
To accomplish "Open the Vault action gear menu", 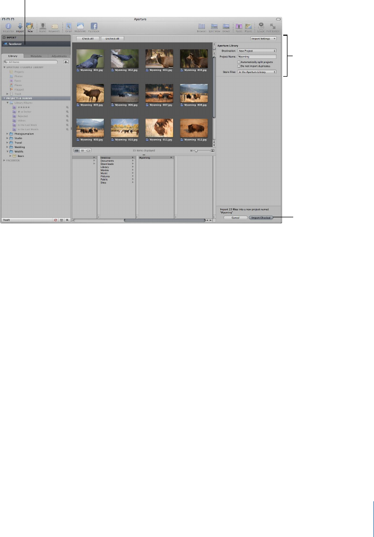I will (68, 220).
